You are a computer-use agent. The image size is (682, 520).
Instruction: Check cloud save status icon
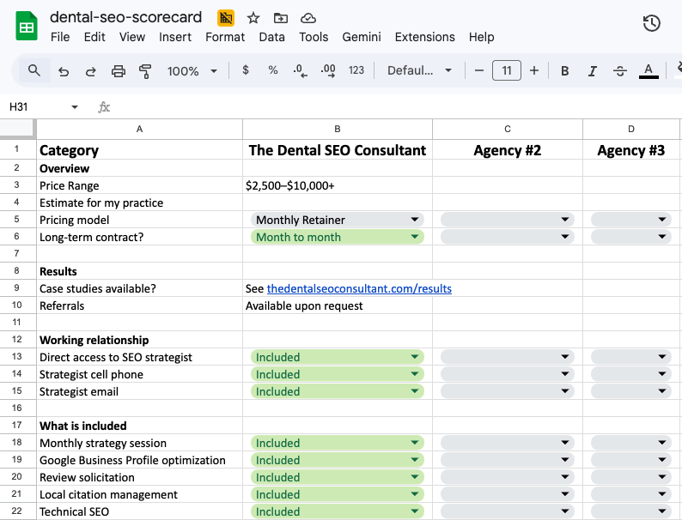coord(308,18)
